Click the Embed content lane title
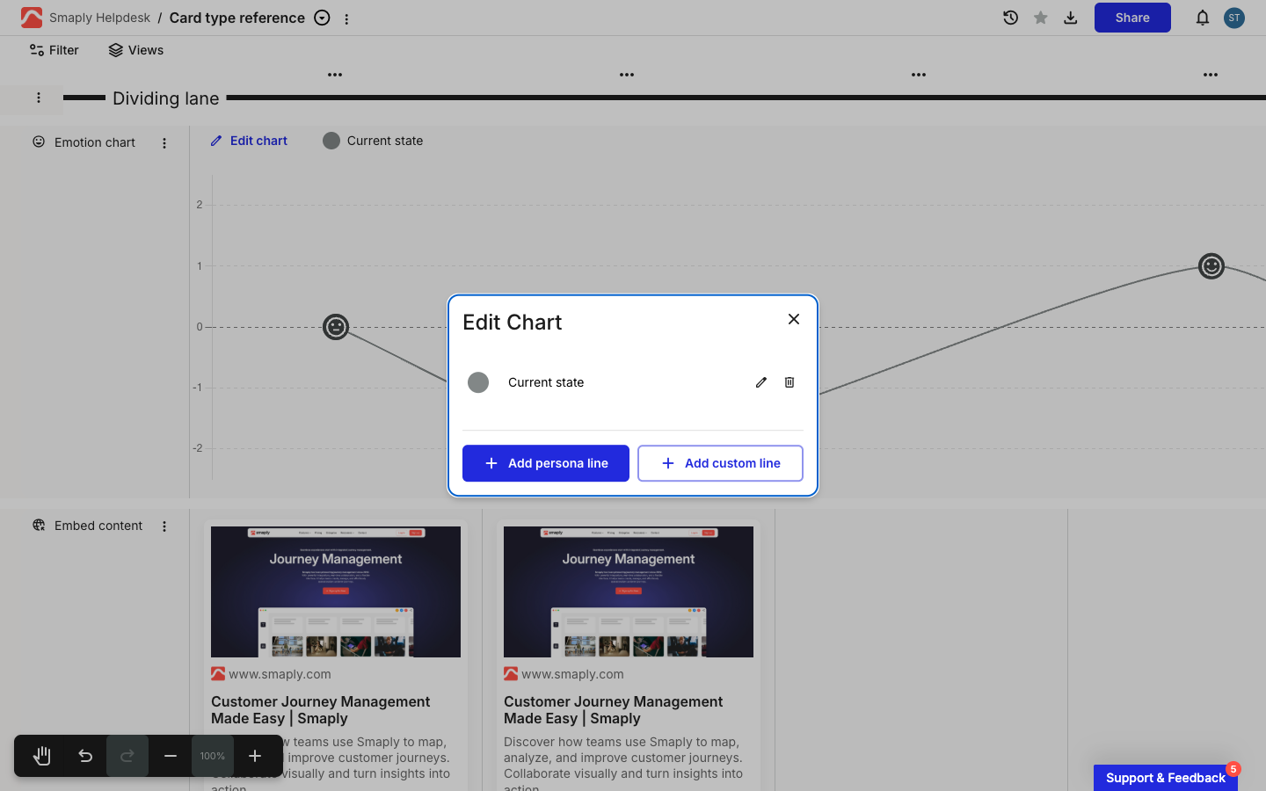 pos(98,526)
